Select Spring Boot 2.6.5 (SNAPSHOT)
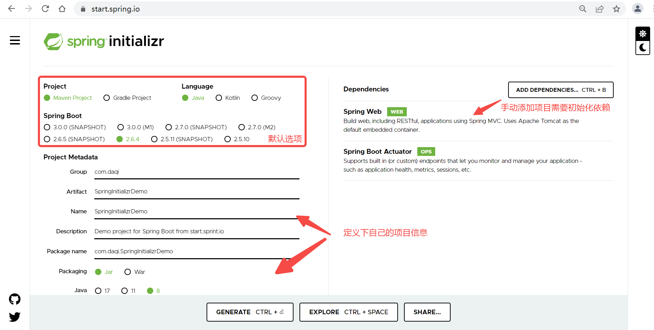654x330 pixels. point(74,139)
